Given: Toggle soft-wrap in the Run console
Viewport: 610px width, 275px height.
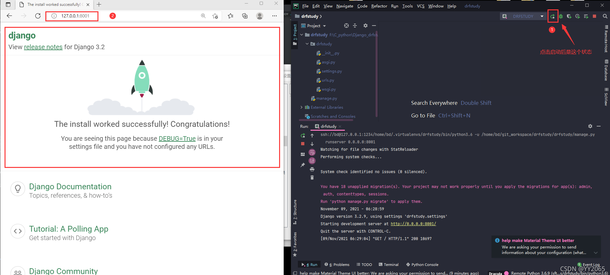Looking at the screenshot, I should 312,152.
